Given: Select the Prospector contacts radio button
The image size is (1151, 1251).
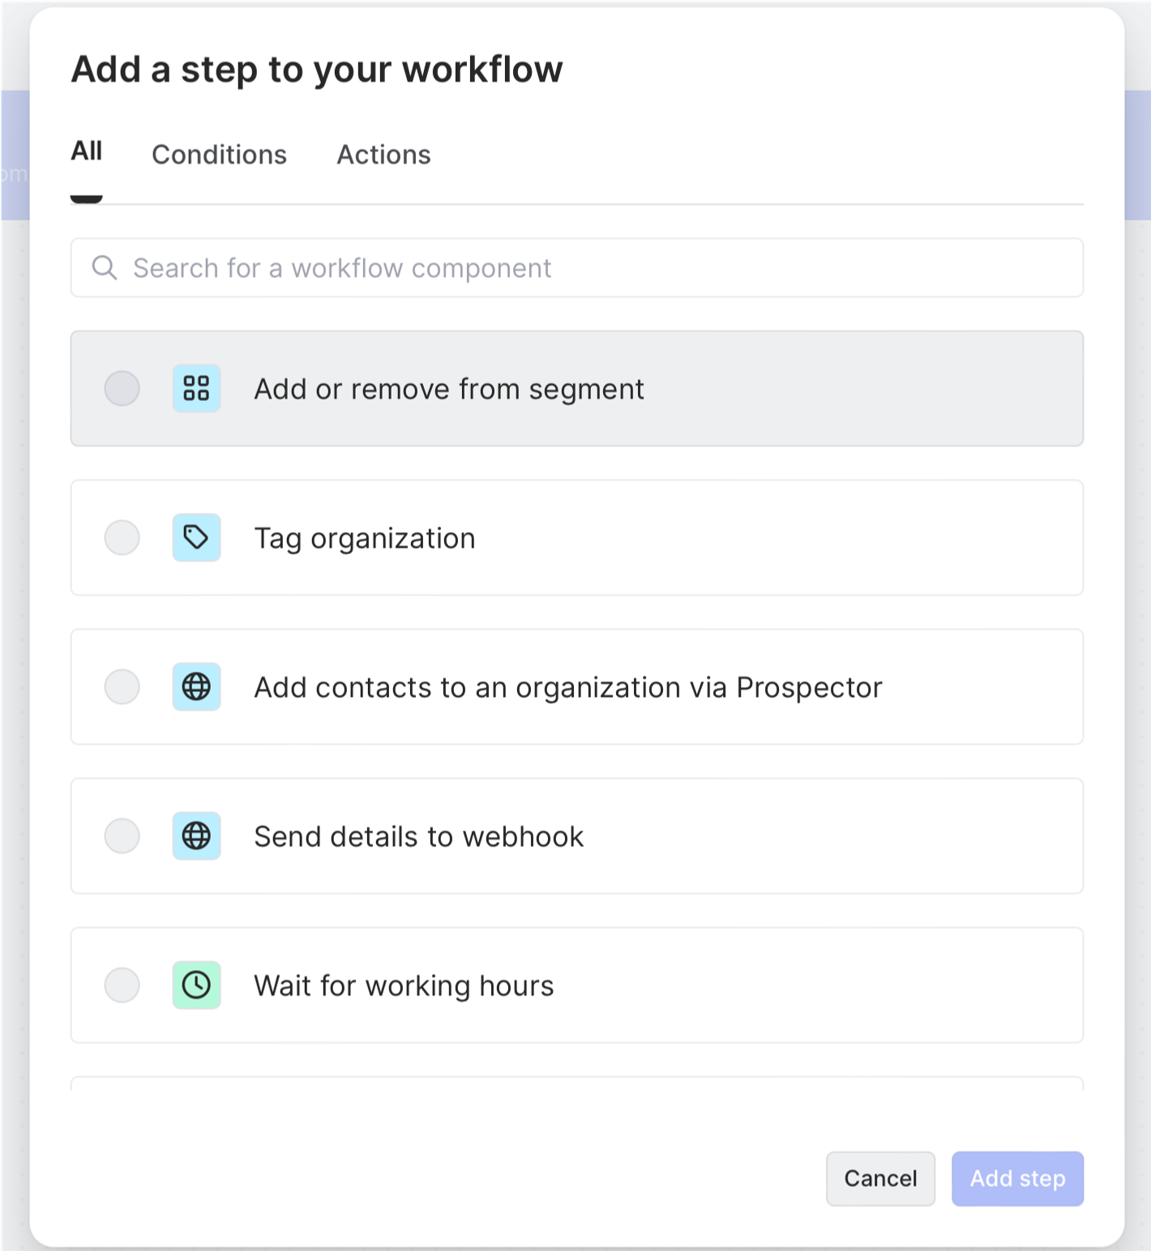Looking at the screenshot, I should 122,686.
